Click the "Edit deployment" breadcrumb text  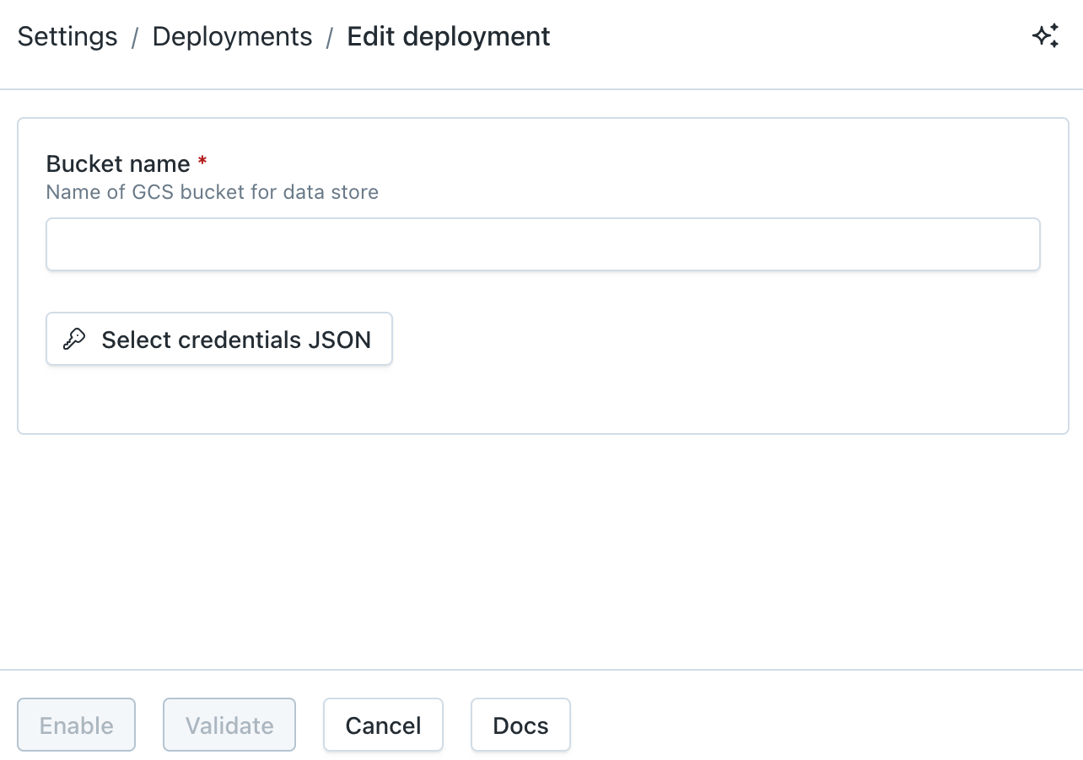tap(449, 37)
